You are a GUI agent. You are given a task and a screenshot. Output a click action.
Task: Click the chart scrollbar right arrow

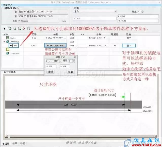[155, 136]
